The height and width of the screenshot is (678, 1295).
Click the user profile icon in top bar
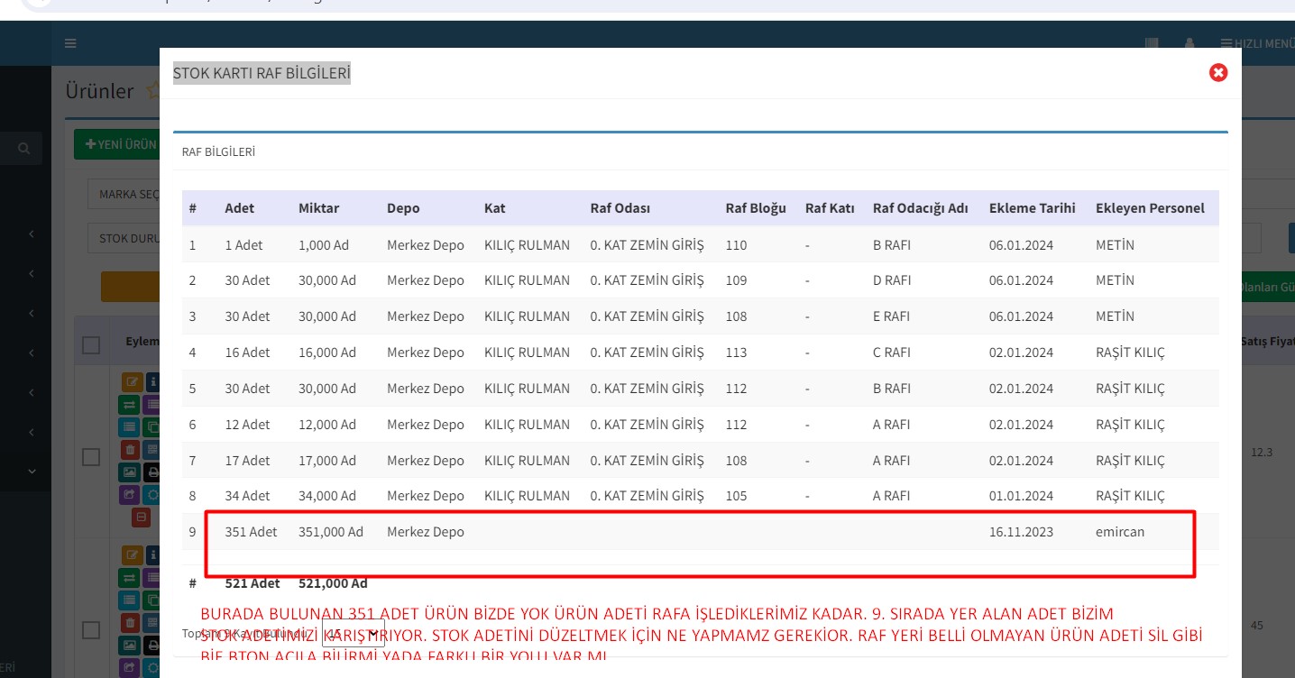pos(1189,43)
